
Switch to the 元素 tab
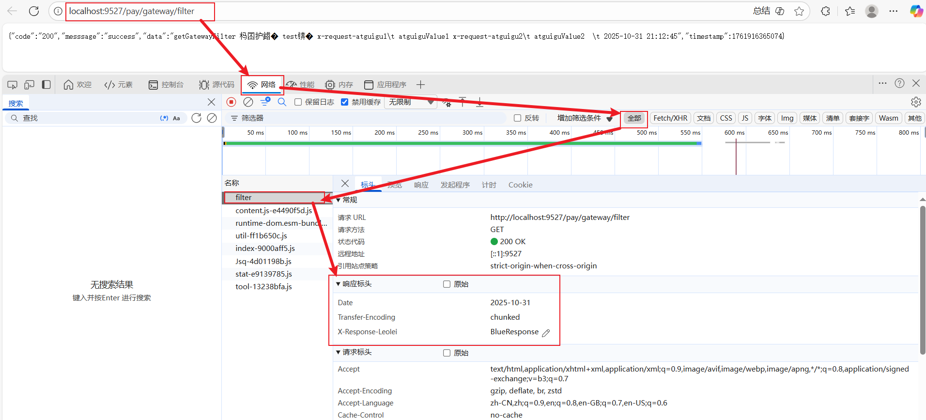[119, 85]
